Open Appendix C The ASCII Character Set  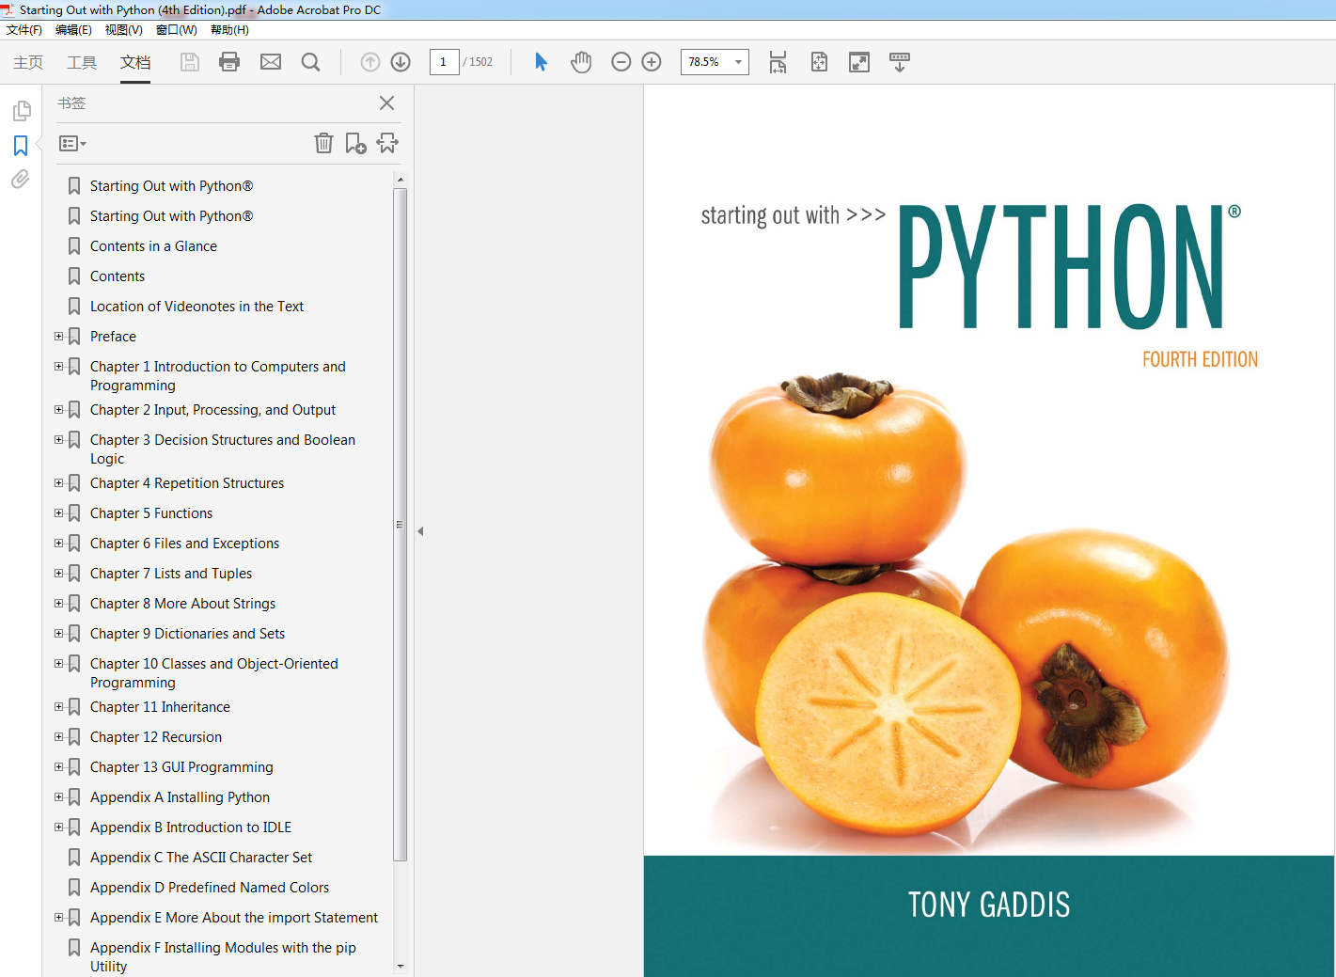coord(201,858)
